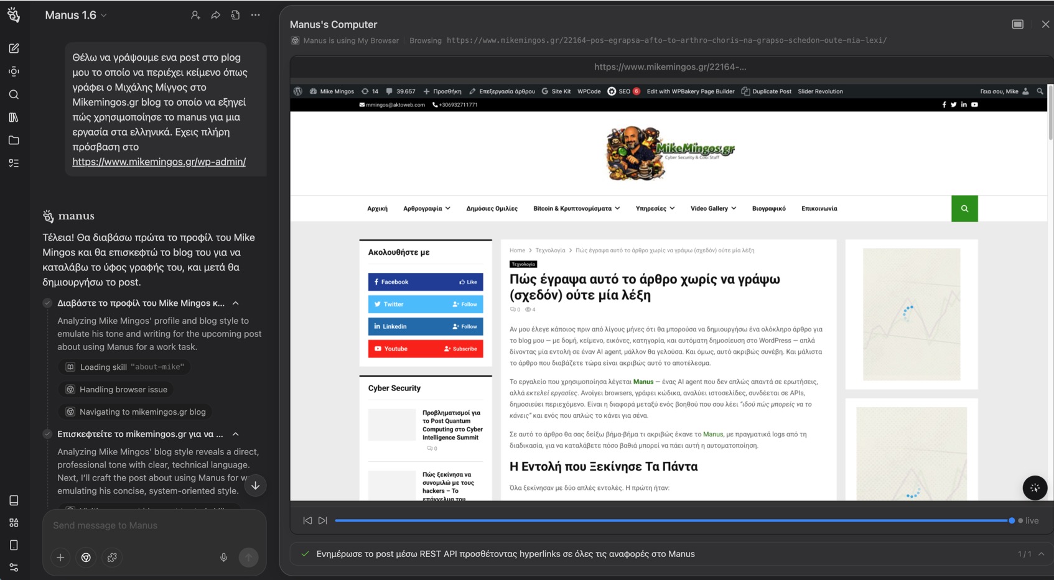Viewport: 1054px width, 580px height.
Task: Select the Επικοινωνία navigation item
Action: pos(819,209)
